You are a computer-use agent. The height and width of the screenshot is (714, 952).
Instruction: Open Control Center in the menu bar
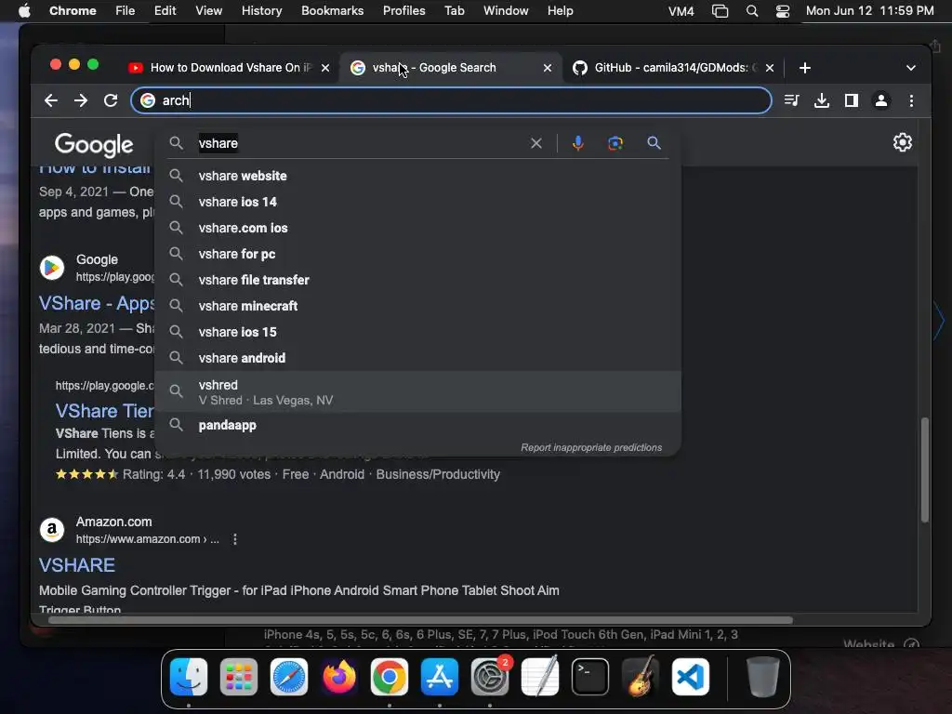tap(783, 11)
